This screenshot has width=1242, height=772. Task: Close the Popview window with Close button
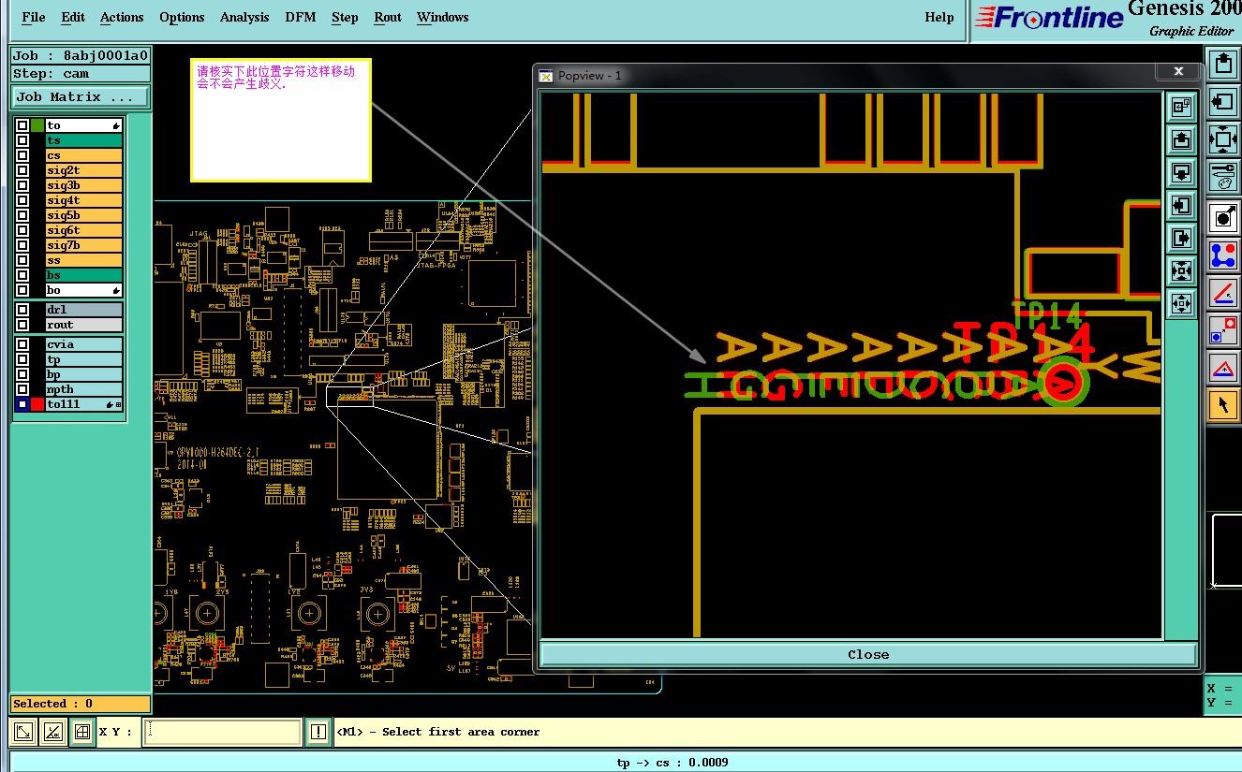pyautogui.click(x=868, y=654)
